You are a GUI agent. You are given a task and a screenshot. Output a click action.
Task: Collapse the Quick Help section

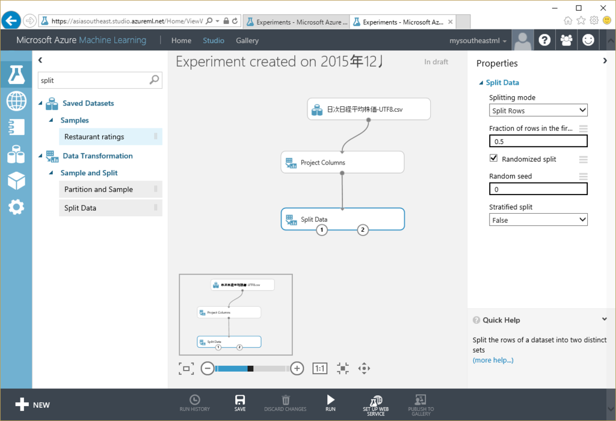[x=604, y=320]
